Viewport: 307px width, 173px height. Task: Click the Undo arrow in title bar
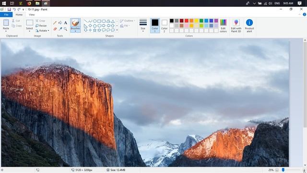[14, 9]
